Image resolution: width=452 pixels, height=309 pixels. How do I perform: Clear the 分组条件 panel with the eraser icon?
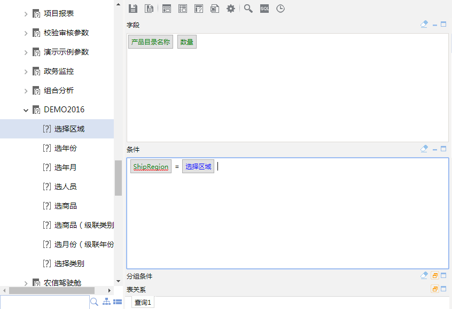click(424, 275)
